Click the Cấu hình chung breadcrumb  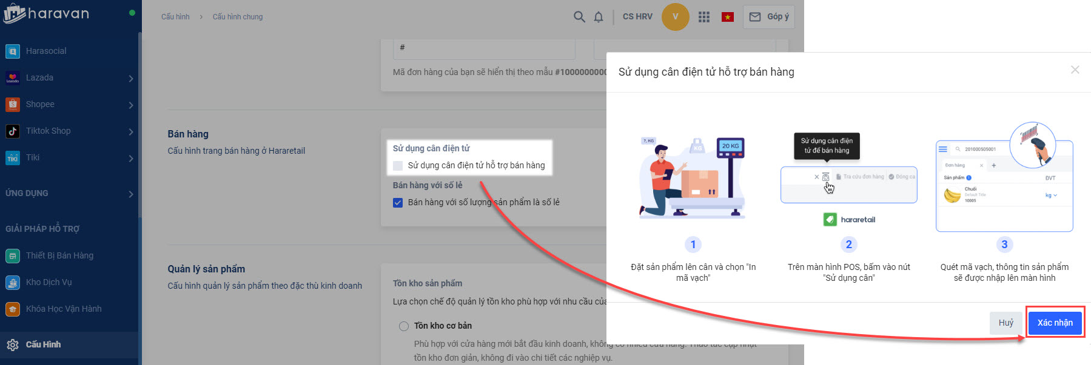point(238,17)
